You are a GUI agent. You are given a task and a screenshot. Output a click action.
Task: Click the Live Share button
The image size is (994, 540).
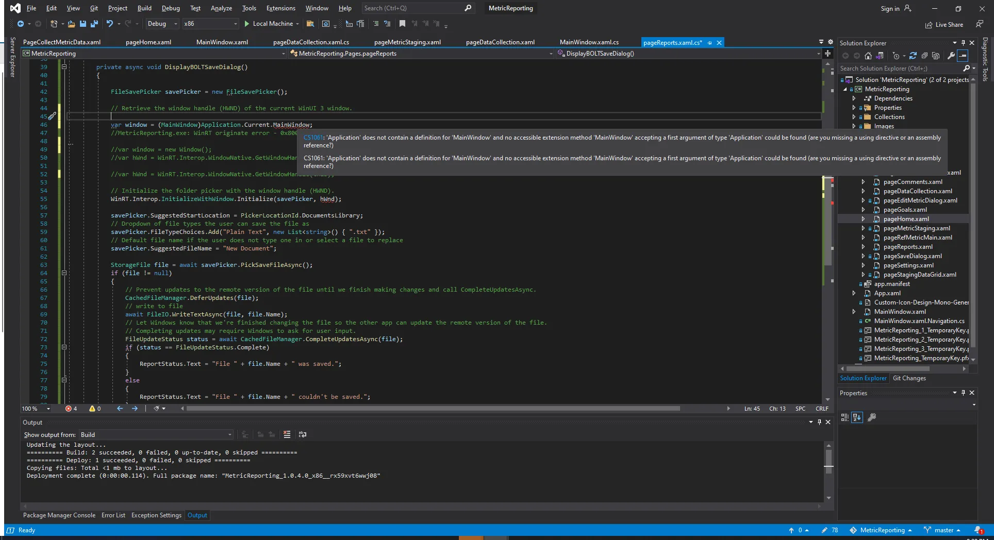[x=944, y=25]
